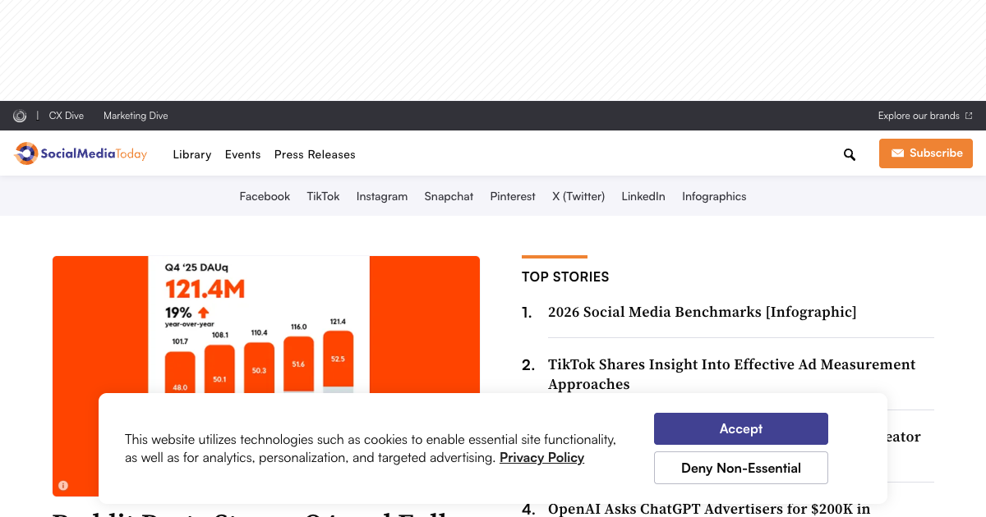986x517 pixels.
Task: Open the X (Twitter) topic
Action: (x=578, y=196)
